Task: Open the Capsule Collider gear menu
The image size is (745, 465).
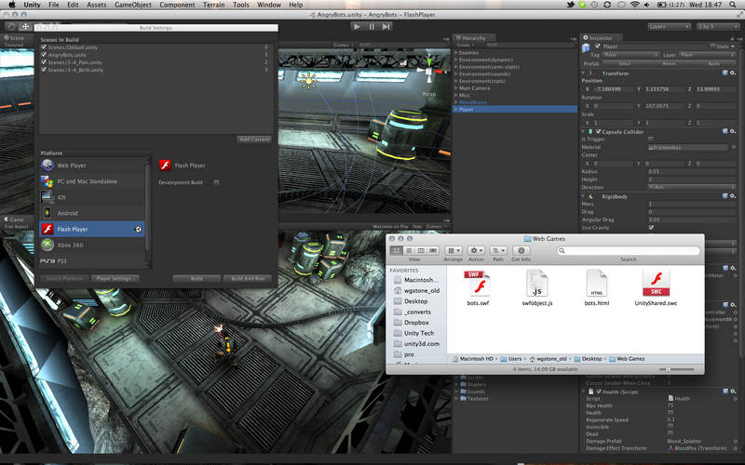Action: (732, 131)
